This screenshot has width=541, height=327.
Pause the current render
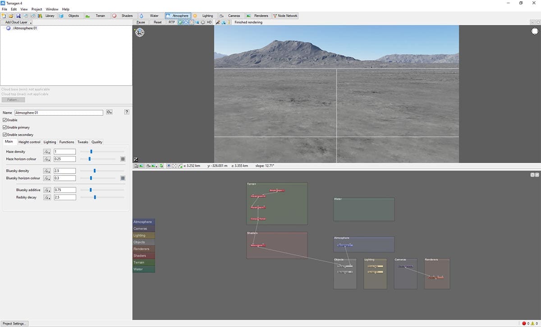pyautogui.click(x=141, y=22)
